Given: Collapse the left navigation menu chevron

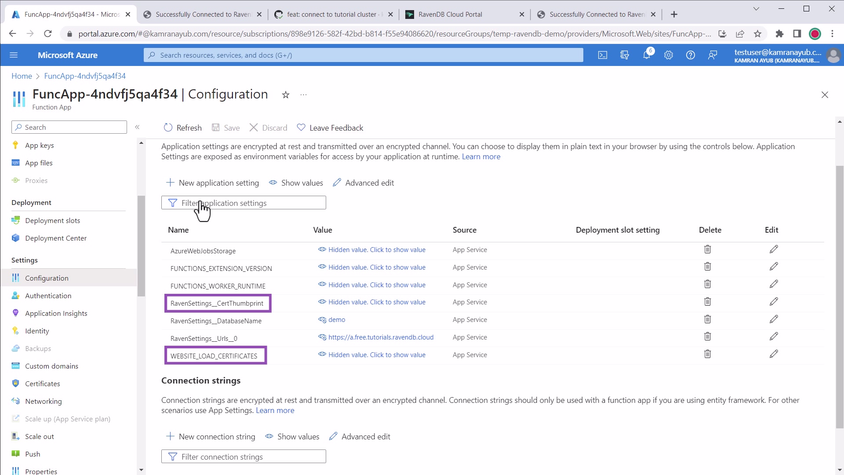Looking at the screenshot, I should (137, 127).
